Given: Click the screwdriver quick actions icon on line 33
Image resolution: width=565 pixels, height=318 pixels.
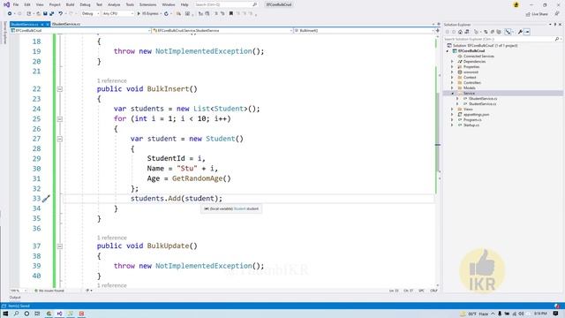Looking at the screenshot, I should [x=46, y=199].
